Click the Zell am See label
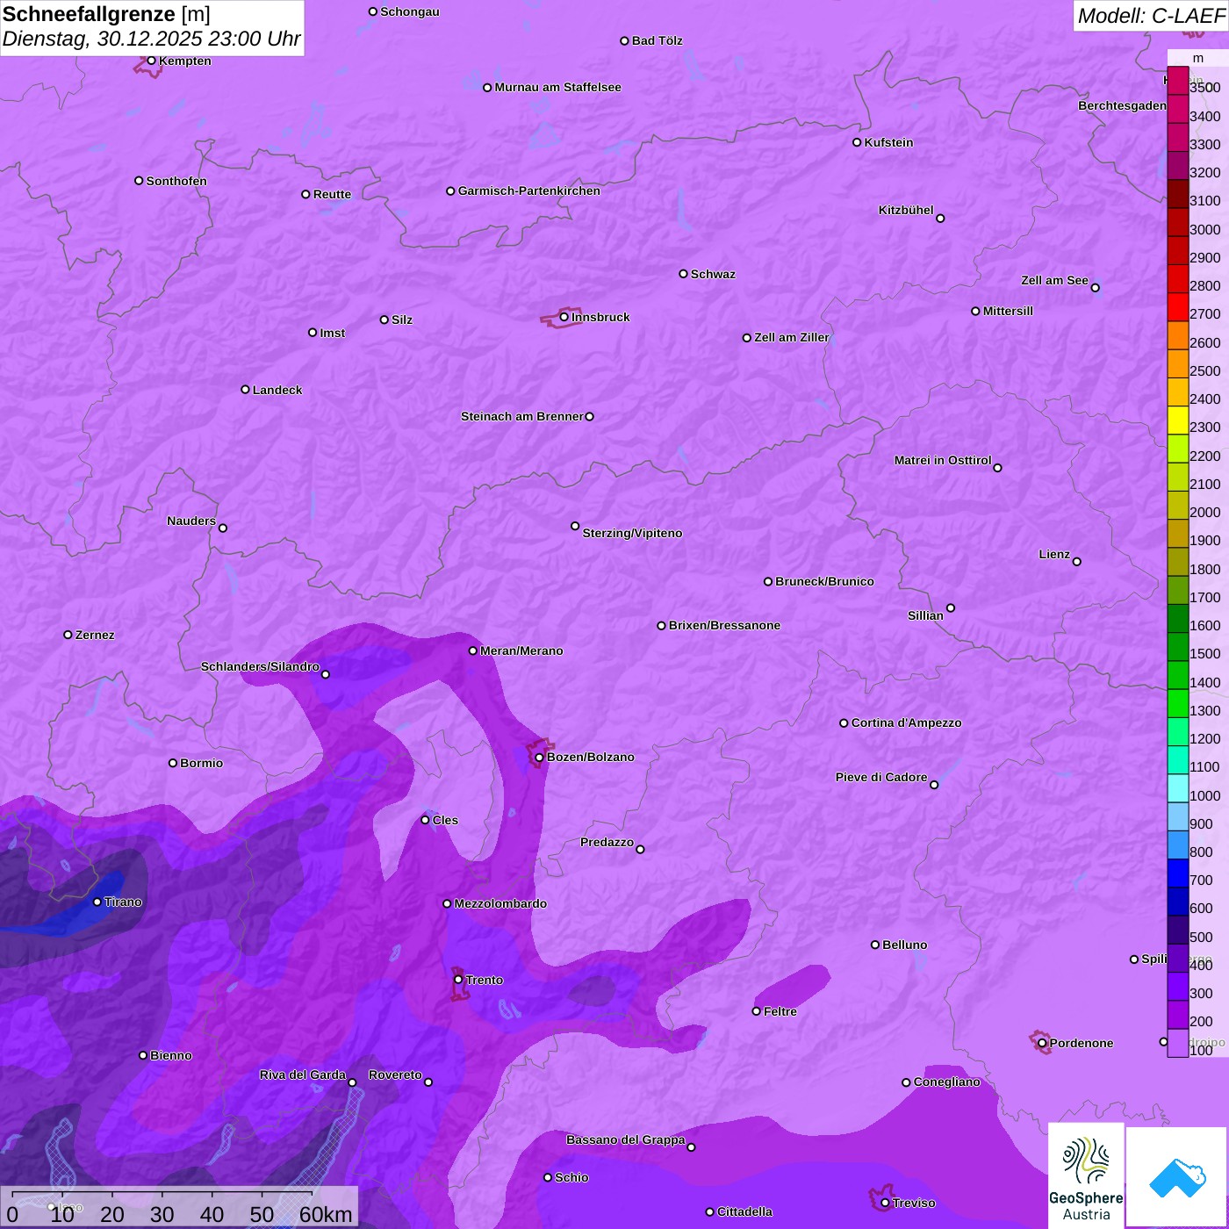 [x=1054, y=280]
